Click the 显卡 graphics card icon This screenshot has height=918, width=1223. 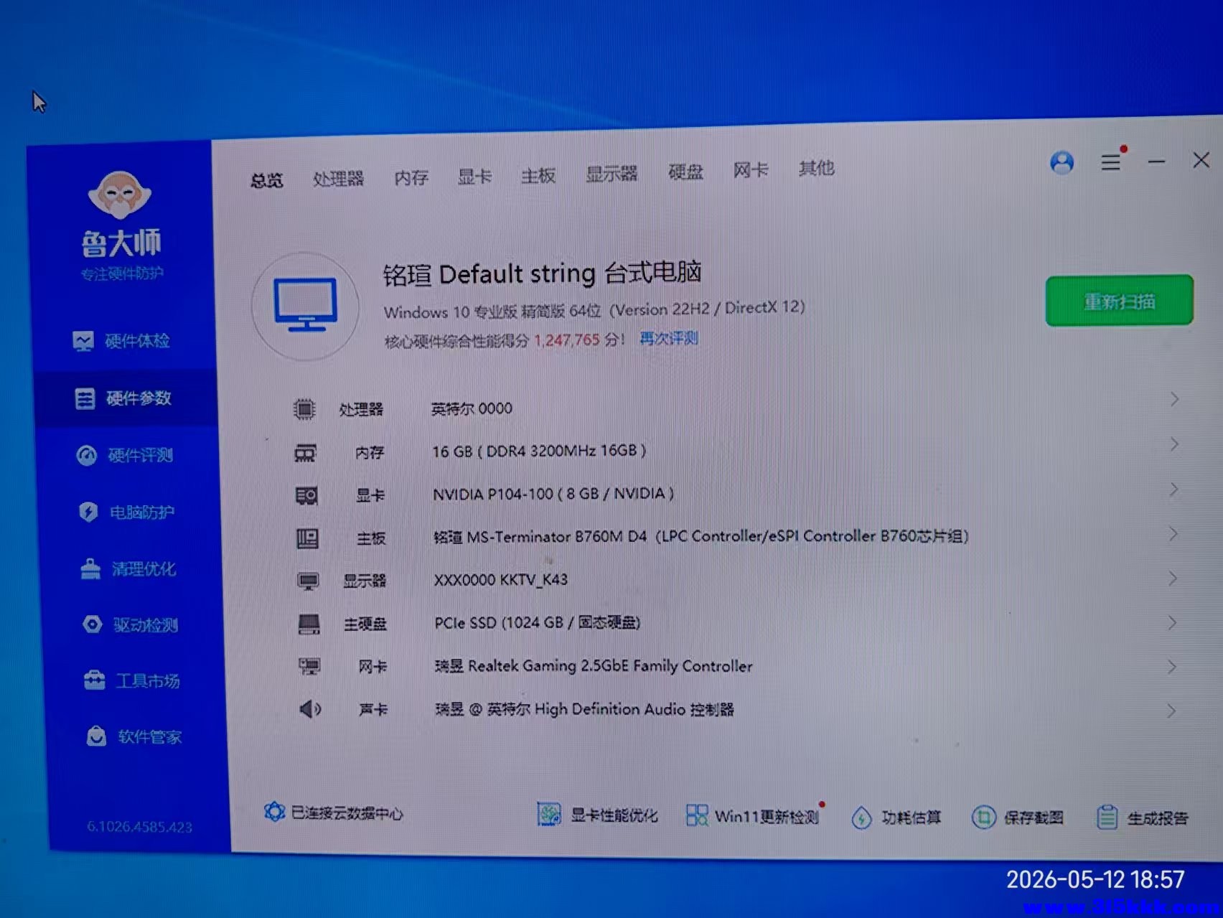[306, 495]
